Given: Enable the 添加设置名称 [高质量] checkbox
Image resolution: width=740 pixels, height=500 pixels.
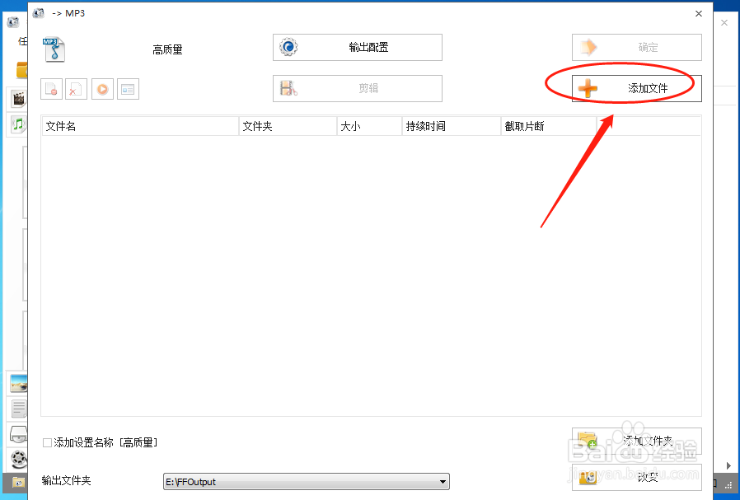Looking at the screenshot, I should pos(48,442).
